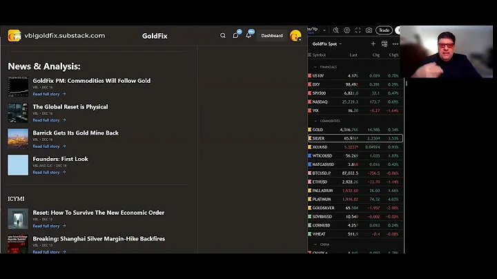Viewport: 497px width, 279px height.
Task: Click the green flag on SOYBNUSD row
Action: [x=310, y=217]
